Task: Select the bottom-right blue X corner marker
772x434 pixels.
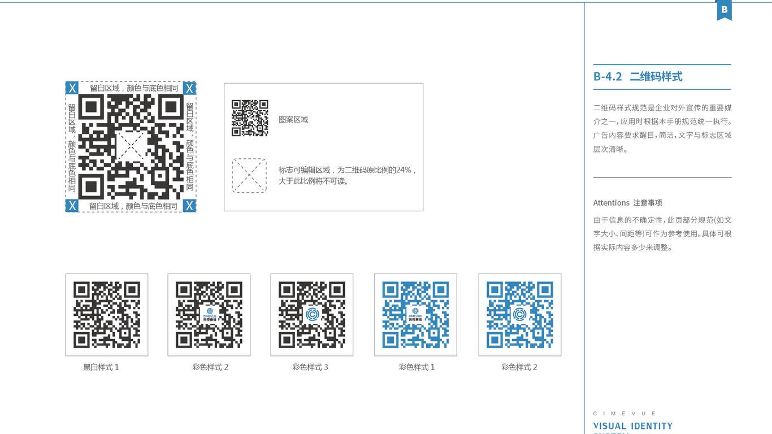Action: coord(190,206)
